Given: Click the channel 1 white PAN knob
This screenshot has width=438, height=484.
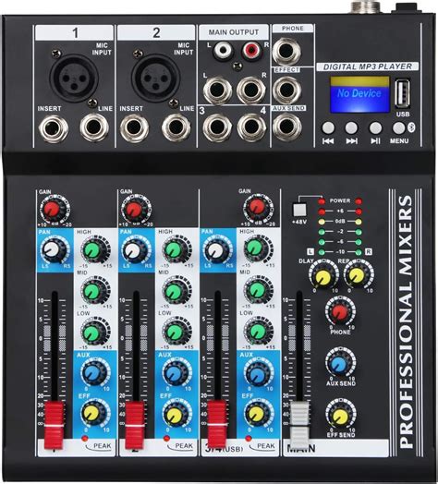Looking at the screenshot, I should coord(53,250).
